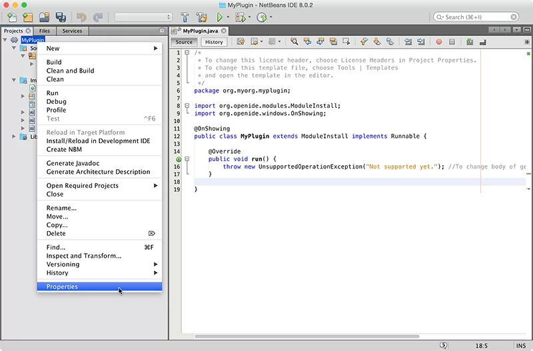Click the Open Project toolbar icon
The image size is (533, 351).
pos(44,17)
